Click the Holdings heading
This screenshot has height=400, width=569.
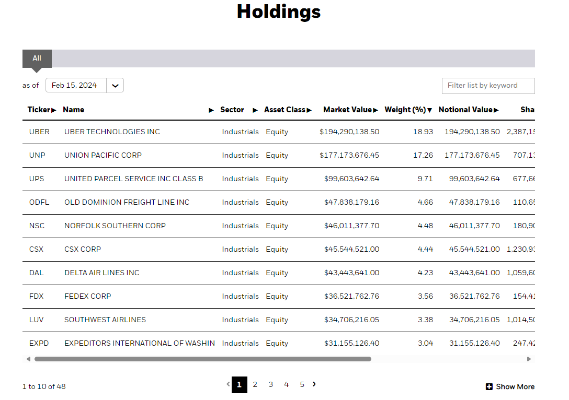coord(279,11)
